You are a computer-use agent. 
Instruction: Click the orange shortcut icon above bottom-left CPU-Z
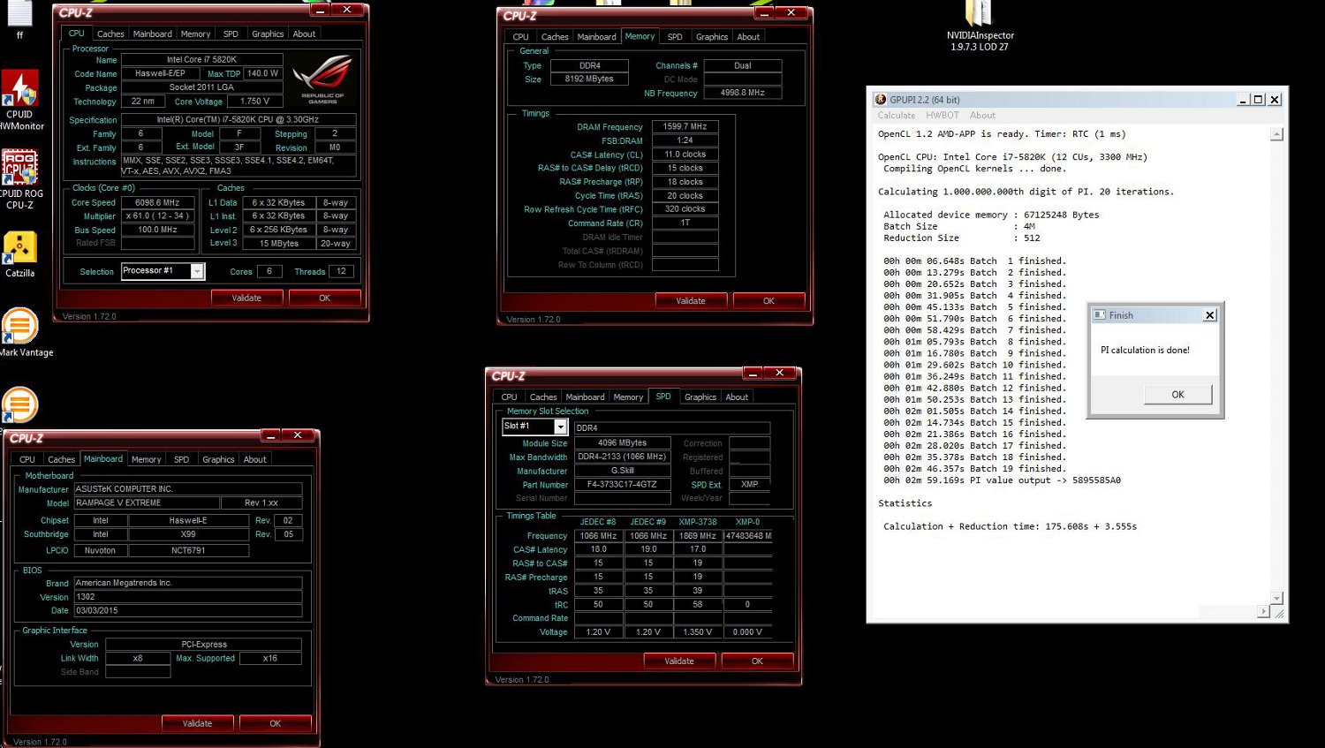(19, 404)
